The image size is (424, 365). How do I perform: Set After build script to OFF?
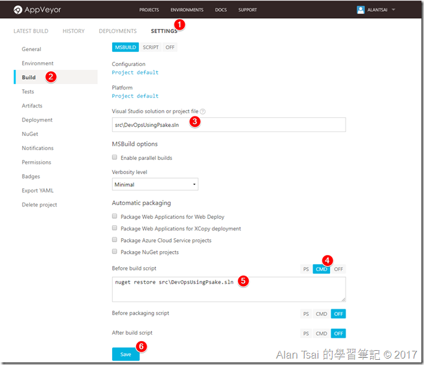pyautogui.click(x=338, y=333)
